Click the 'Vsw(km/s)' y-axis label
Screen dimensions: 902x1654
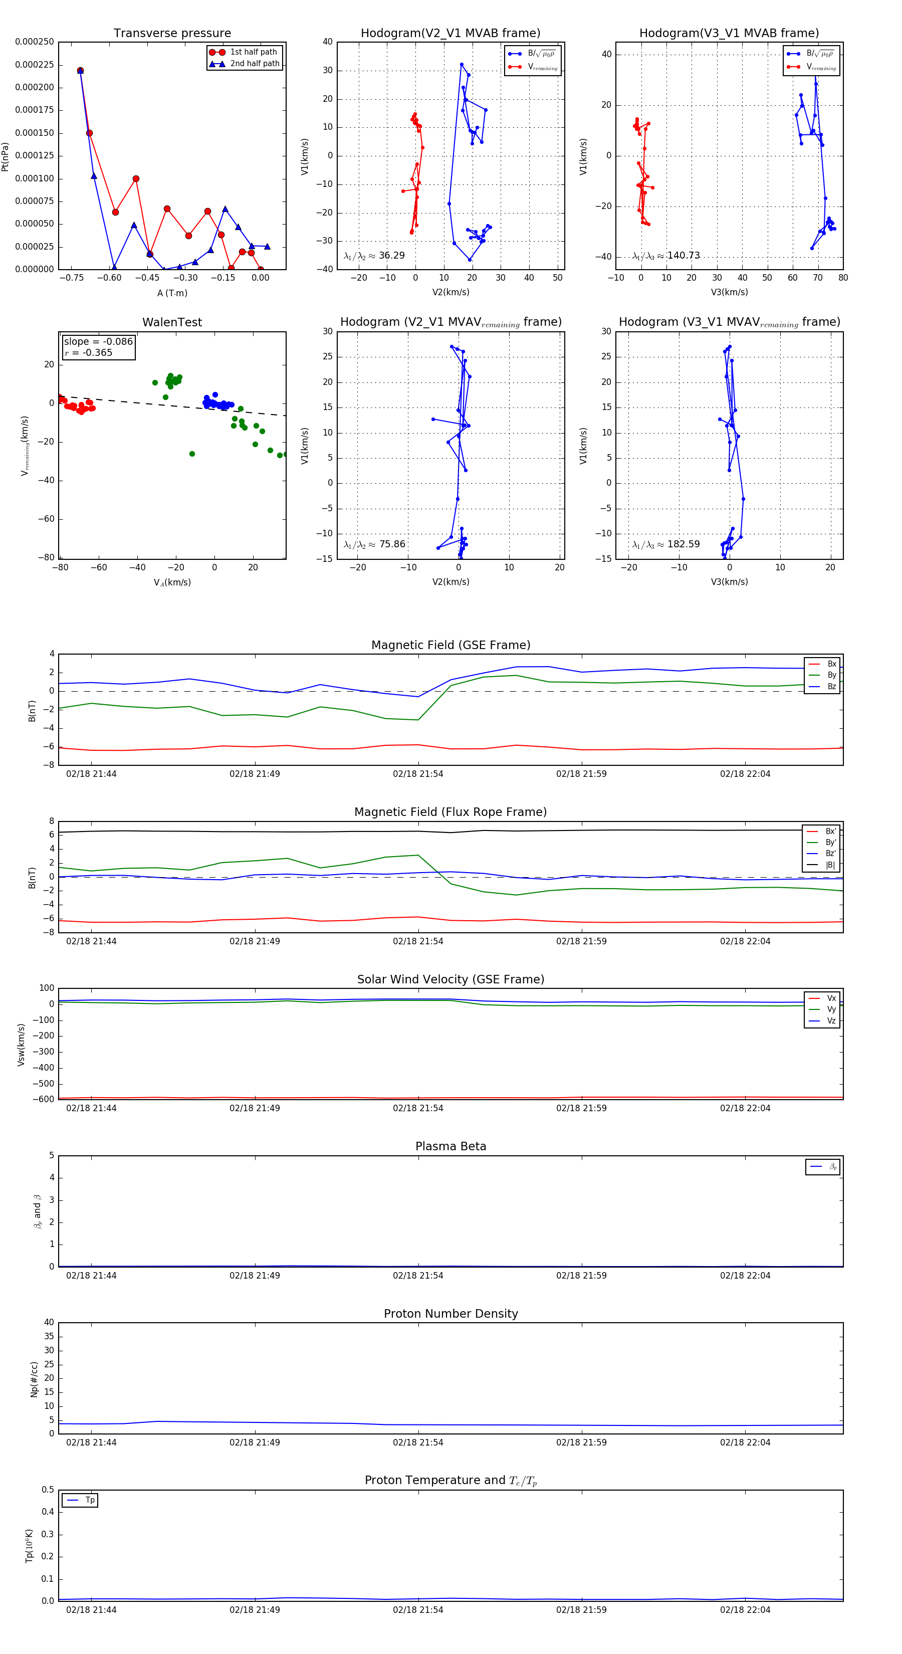pos(21,1045)
